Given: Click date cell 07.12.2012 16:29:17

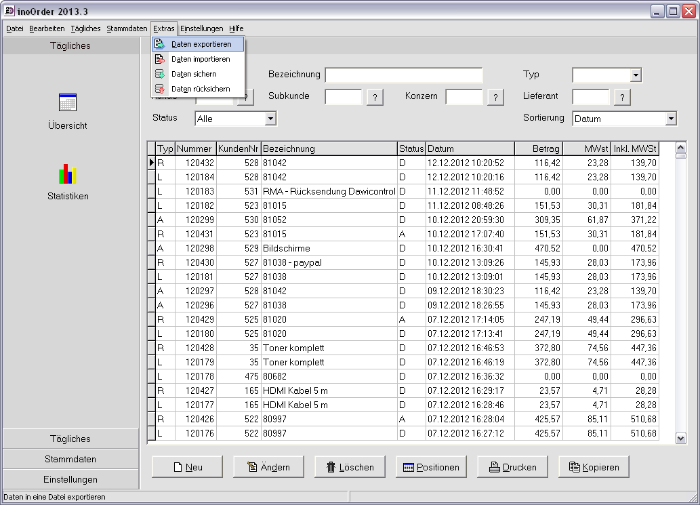Looking at the screenshot, I should pos(470,390).
